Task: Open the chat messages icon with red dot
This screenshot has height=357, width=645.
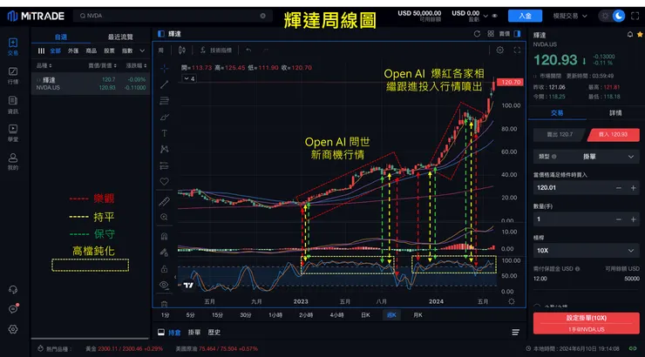Action: click(x=13, y=309)
